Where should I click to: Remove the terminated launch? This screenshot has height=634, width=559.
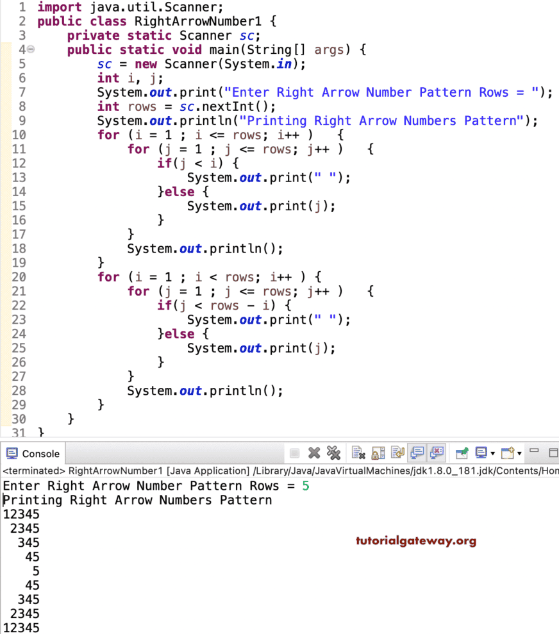pyautogui.click(x=313, y=453)
